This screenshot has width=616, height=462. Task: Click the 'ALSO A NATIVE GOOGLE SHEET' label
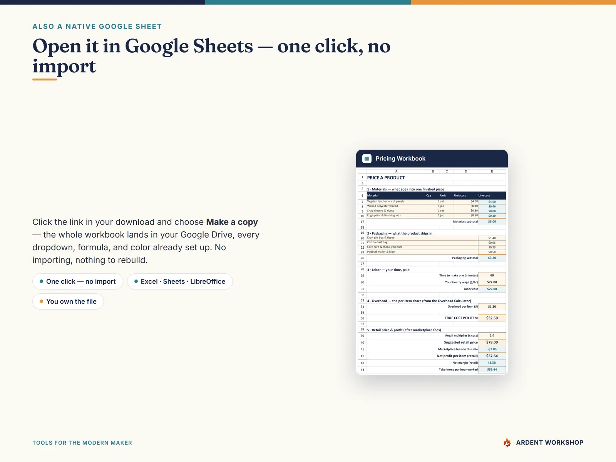(97, 27)
